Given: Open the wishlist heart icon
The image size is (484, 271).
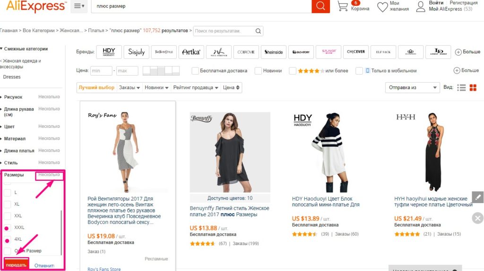Looking at the screenshot, I should [382, 7].
